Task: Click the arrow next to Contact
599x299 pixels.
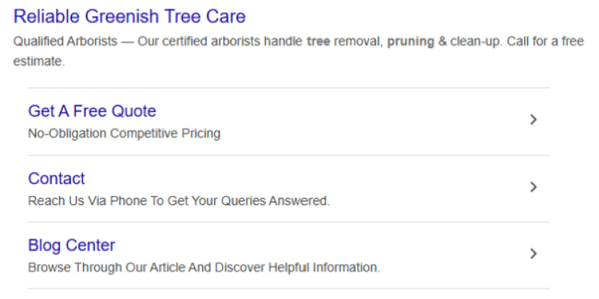Action: (533, 187)
